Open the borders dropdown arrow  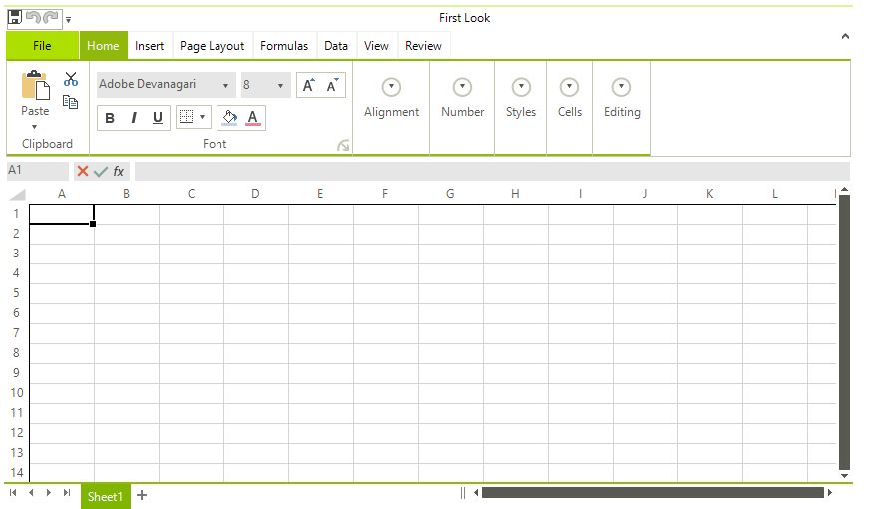pos(203,117)
